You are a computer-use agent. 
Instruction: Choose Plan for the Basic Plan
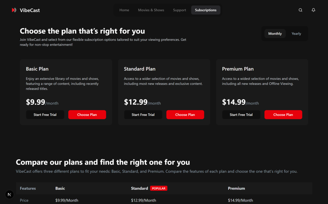point(87,115)
